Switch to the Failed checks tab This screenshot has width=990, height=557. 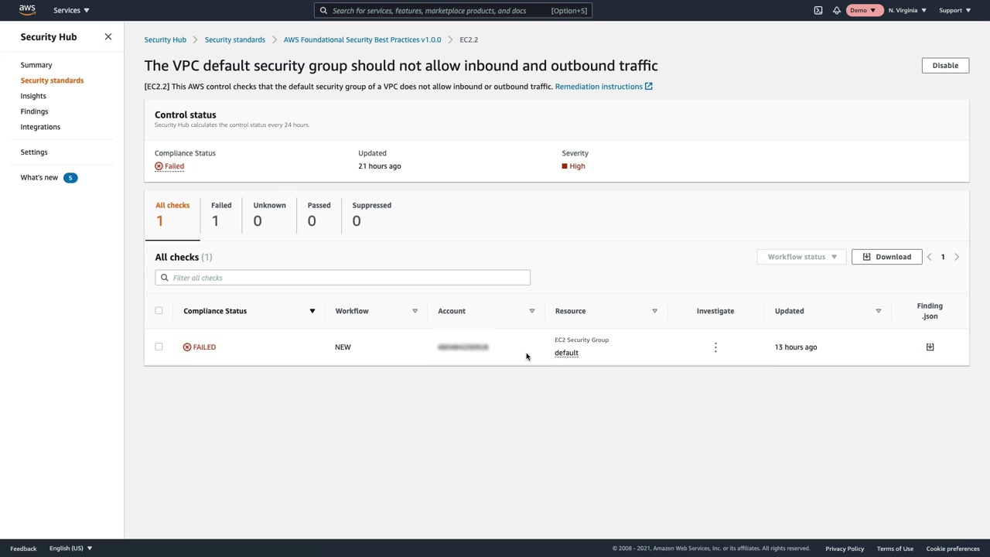tap(220, 214)
